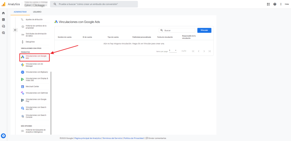The image size is (291, 141).
Task: Click the Nombre de cuenta column header
Action: point(65,37)
